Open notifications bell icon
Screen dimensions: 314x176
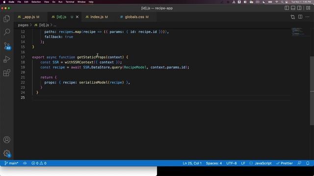(x=308, y=163)
